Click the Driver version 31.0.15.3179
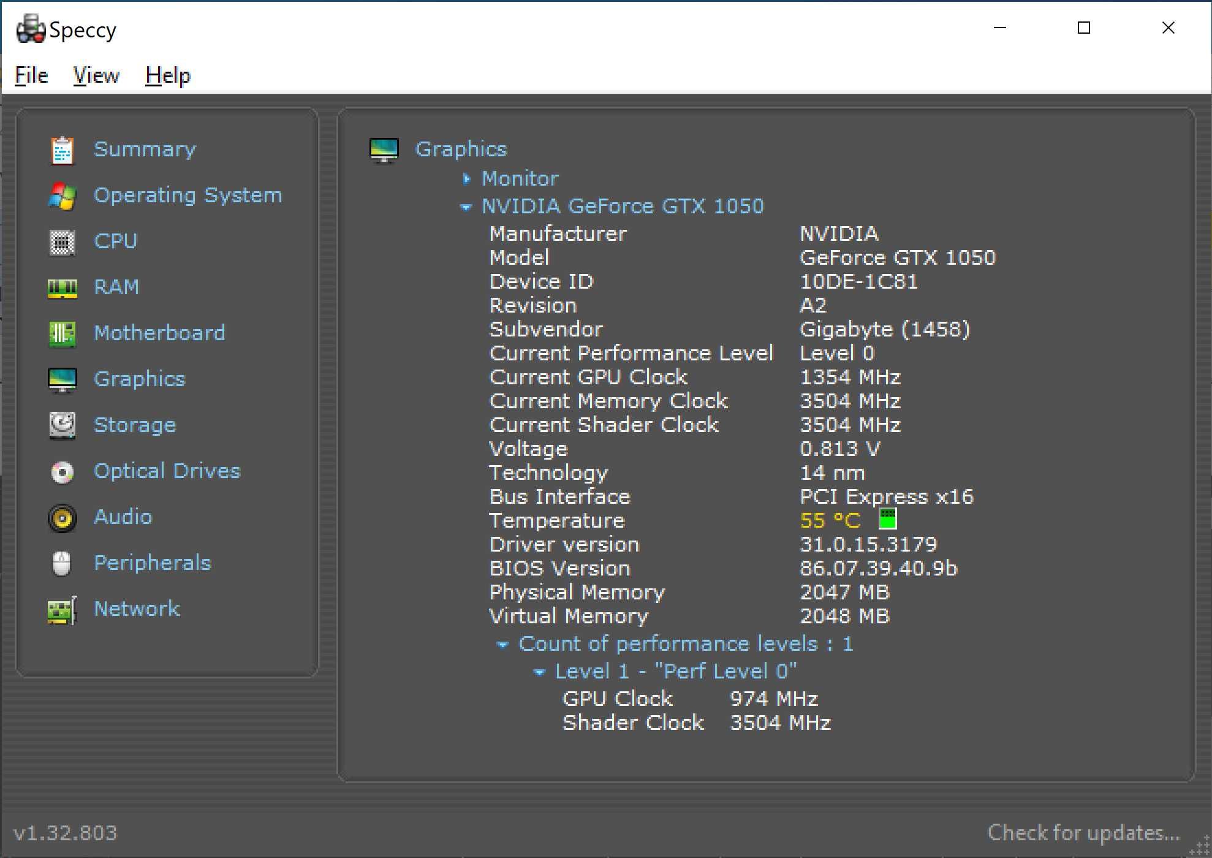 coord(868,545)
